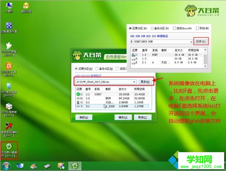Toggle 自定Ghost64 checkbox in inset panel
This screenshot has height=171, width=226.
click(174, 28)
